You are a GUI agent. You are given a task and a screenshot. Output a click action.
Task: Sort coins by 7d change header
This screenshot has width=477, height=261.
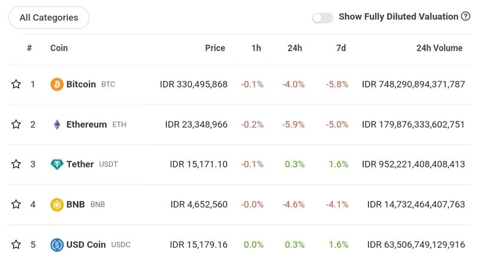click(341, 48)
